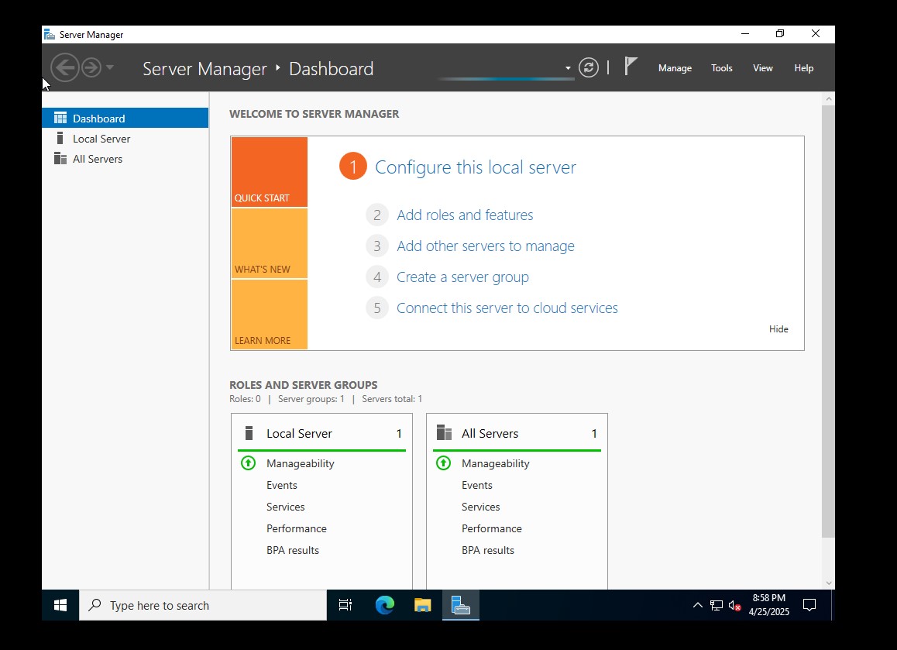The width and height of the screenshot is (897, 650).
Task: Click the Local Server manageability status icon
Action: pos(248,463)
